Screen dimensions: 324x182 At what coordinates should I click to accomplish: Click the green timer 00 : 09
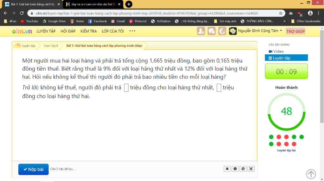click(x=286, y=71)
